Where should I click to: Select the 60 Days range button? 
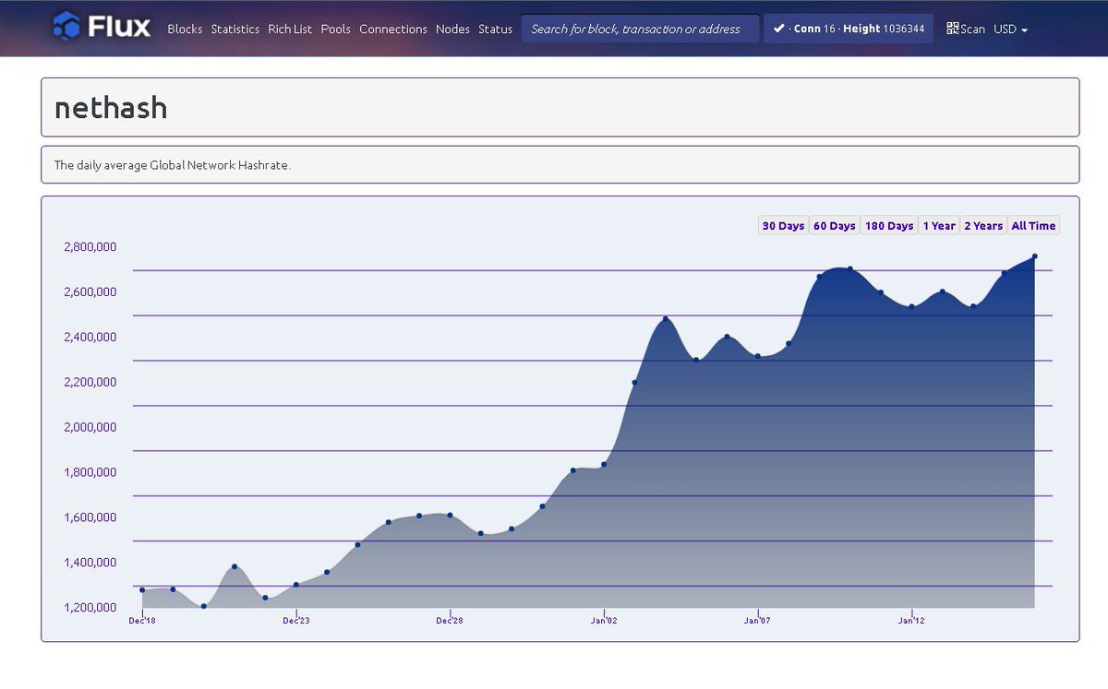click(x=835, y=226)
